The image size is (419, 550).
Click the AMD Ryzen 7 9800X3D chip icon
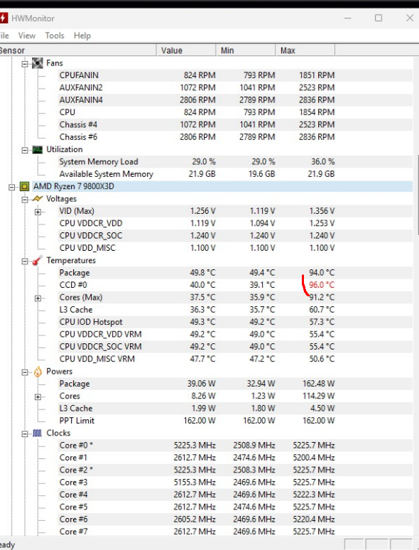coord(24,186)
